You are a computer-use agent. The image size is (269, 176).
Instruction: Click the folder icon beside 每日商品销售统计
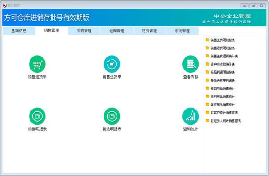tap(208, 88)
